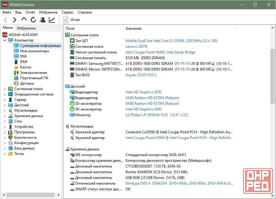Click the Отчёт report toolbar button

tap(72, 20)
